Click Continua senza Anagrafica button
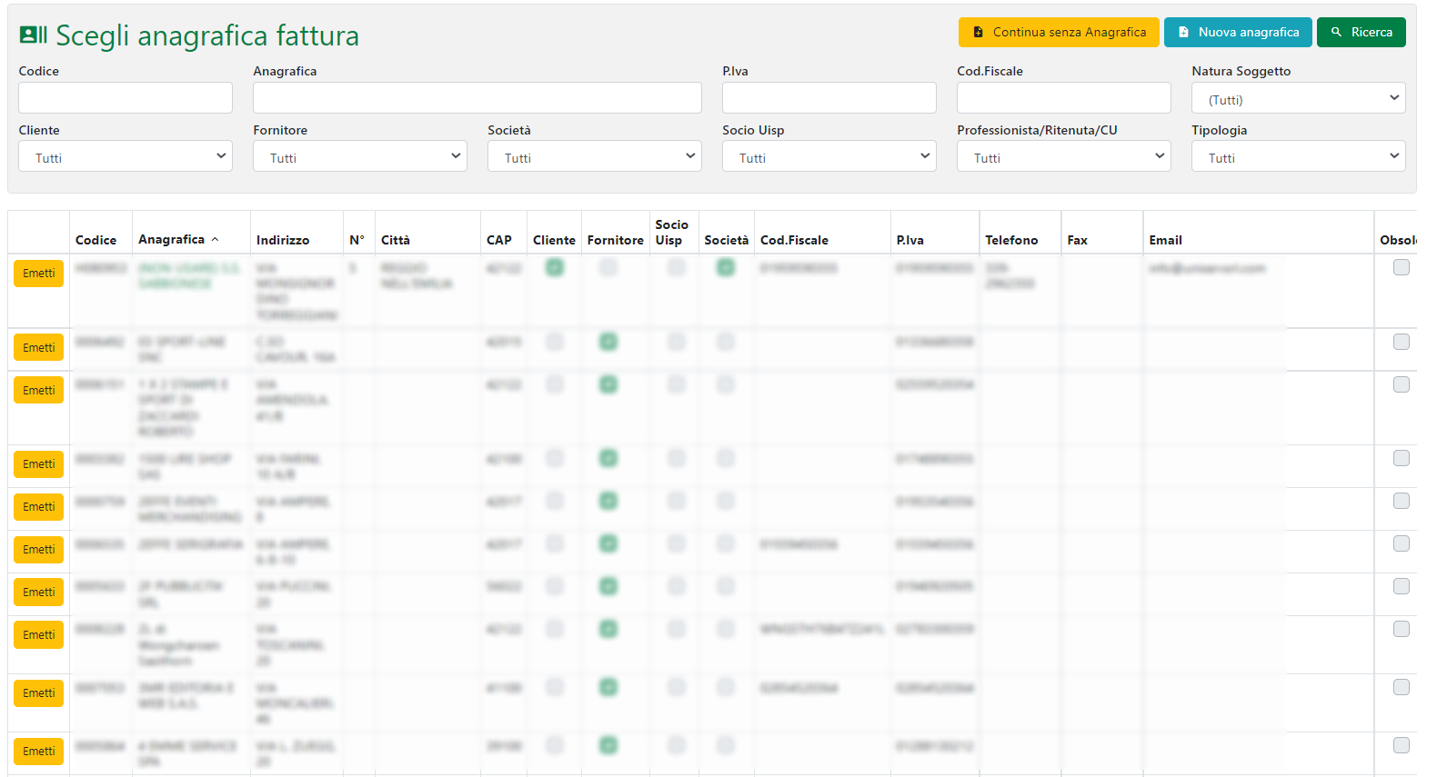This screenshot has width=1437, height=777. (x=1059, y=32)
